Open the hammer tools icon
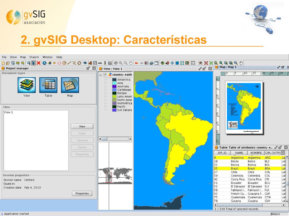Image resolution: width=289 pixels, height=216 pixels. point(200,63)
